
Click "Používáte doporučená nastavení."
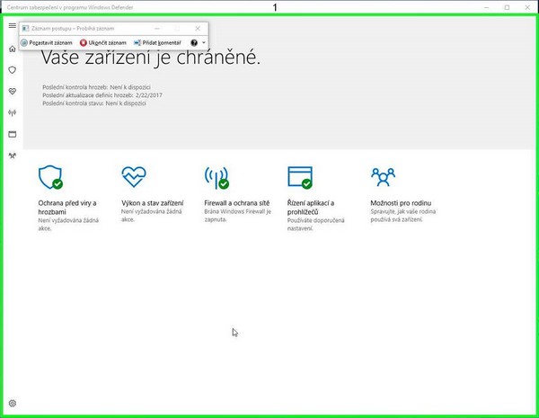coord(315,224)
